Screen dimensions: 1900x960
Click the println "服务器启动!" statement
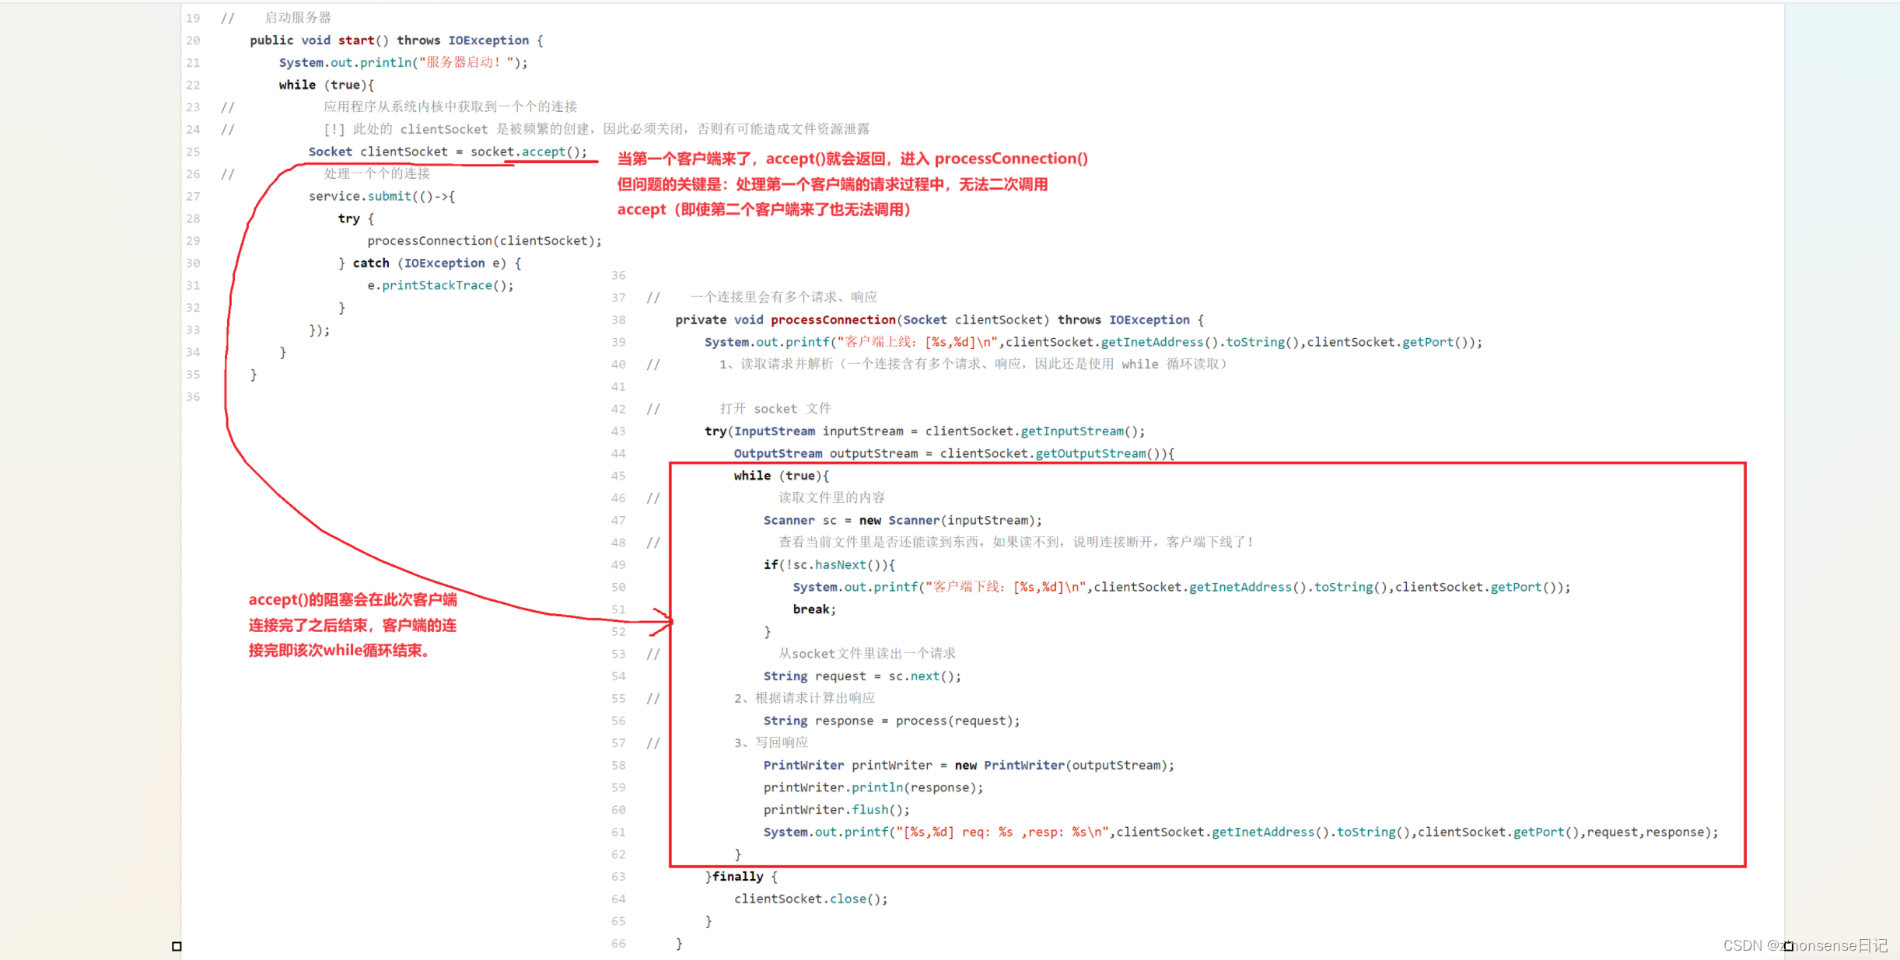coord(403,62)
